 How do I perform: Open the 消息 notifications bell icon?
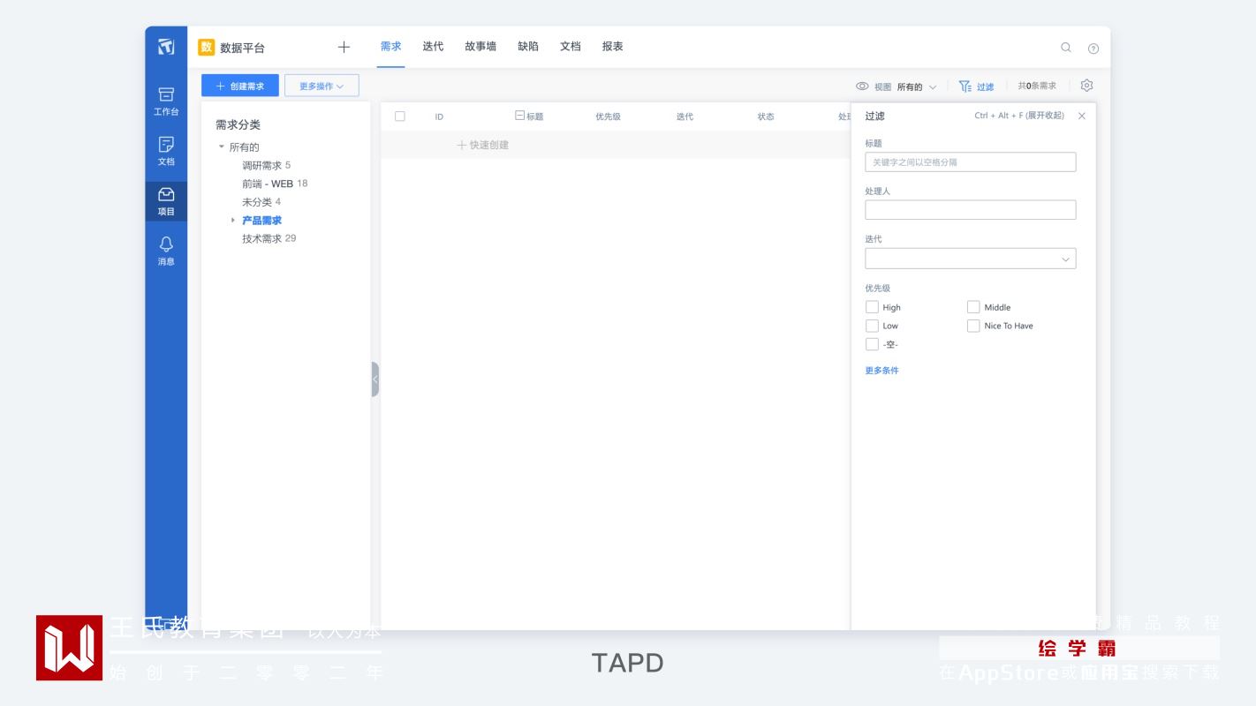(166, 252)
